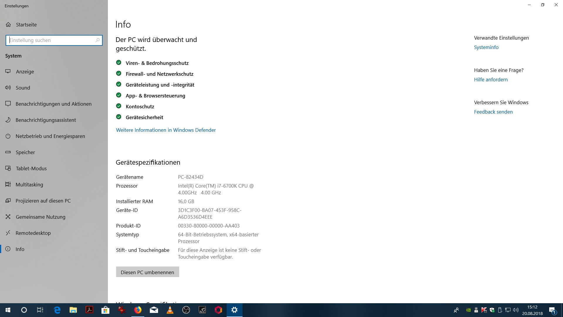The height and width of the screenshot is (317, 563).
Task: Click Diesen PC umbenennen button
Action: [147, 272]
